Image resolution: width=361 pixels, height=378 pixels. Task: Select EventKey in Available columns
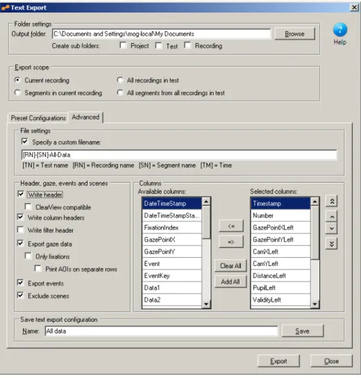(172, 276)
